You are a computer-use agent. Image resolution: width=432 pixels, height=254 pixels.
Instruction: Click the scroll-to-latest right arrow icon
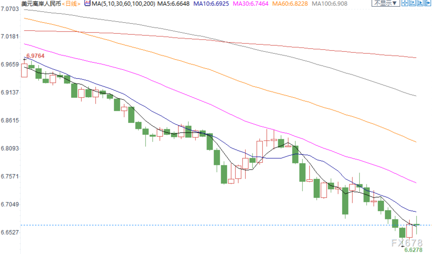coord(428,3)
